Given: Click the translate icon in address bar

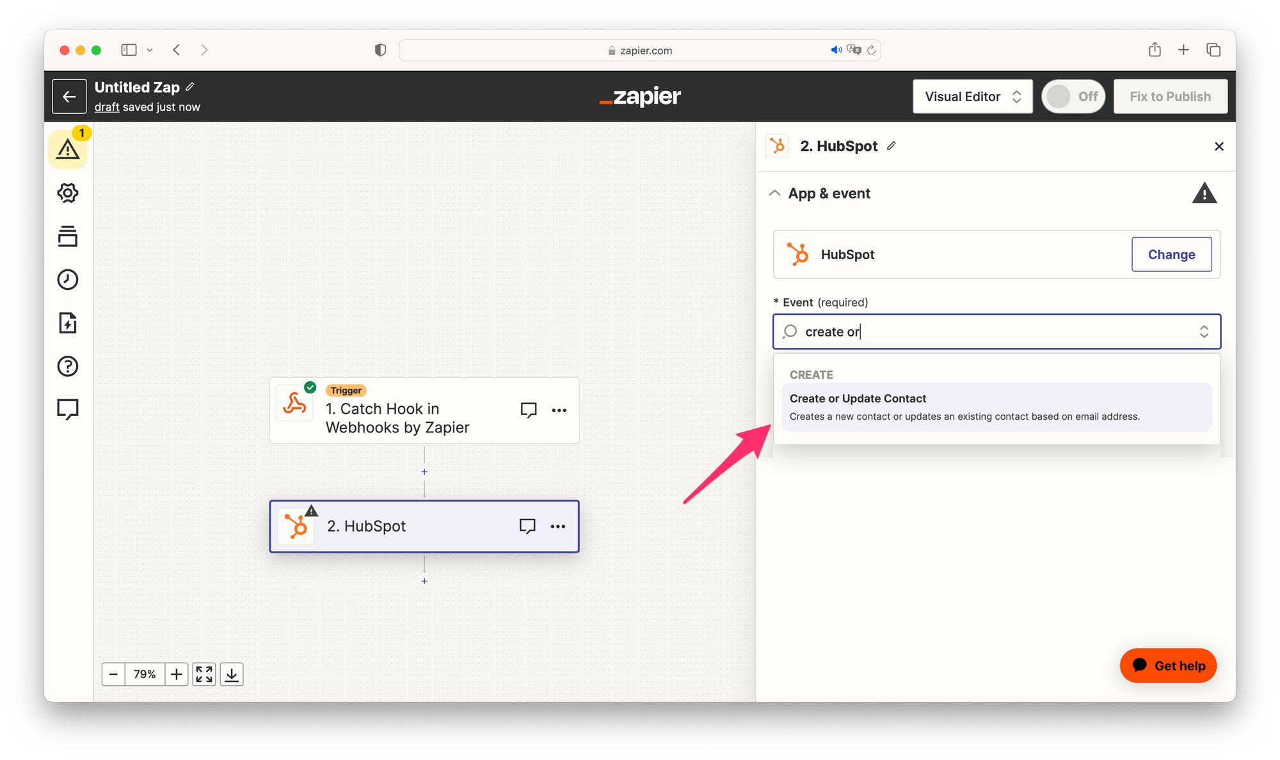Looking at the screenshot, I should pyautogui.click(x=854, y=50).
